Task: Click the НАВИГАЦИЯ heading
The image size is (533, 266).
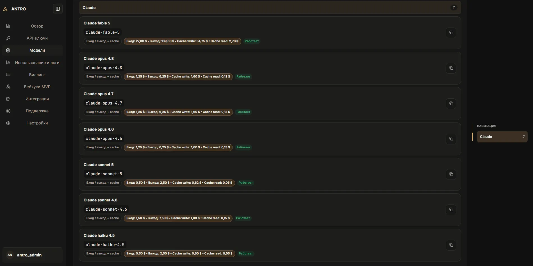Action: coord(486,126)
